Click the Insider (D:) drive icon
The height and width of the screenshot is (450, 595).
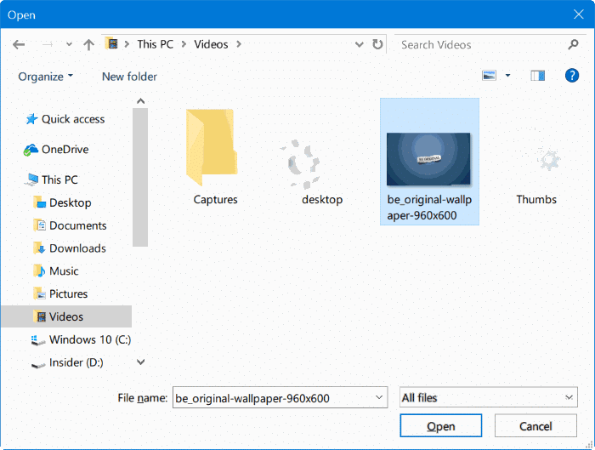point(38,365)
